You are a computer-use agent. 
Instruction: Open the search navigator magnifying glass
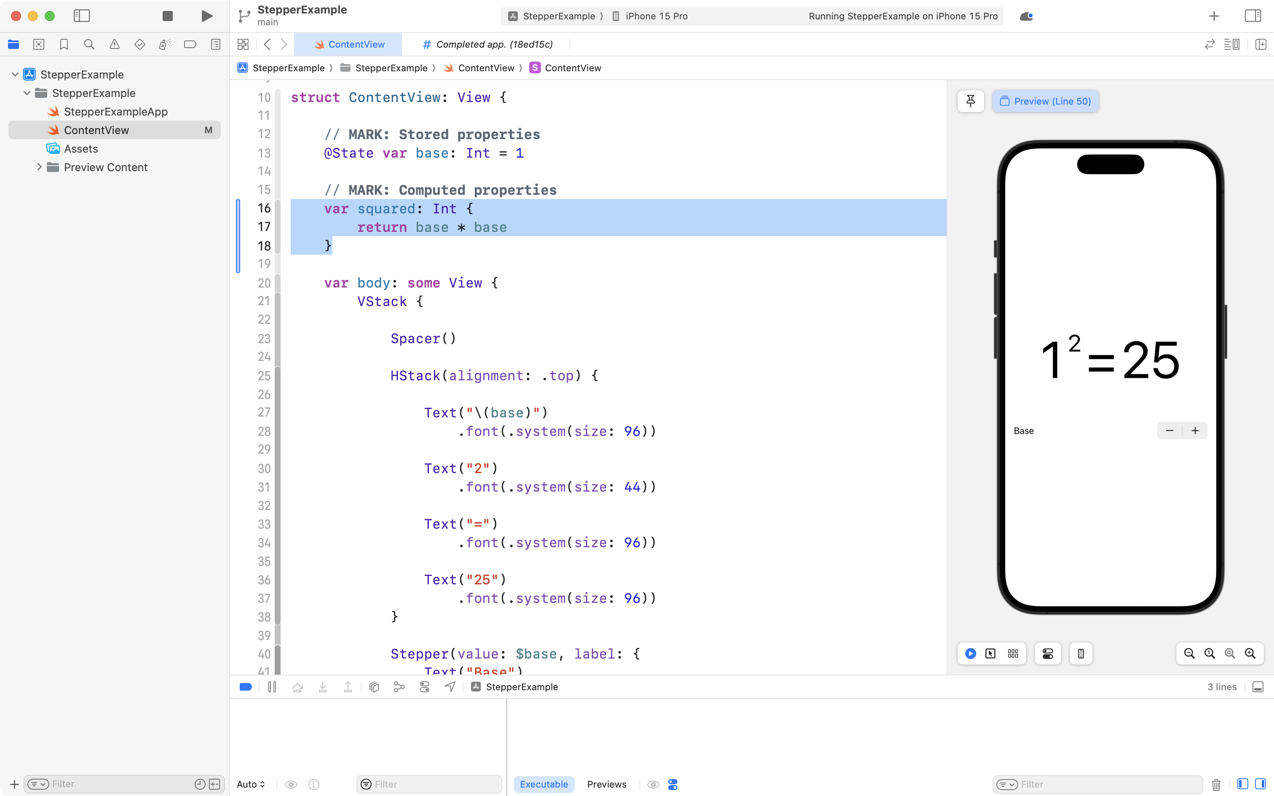point(89,44)
